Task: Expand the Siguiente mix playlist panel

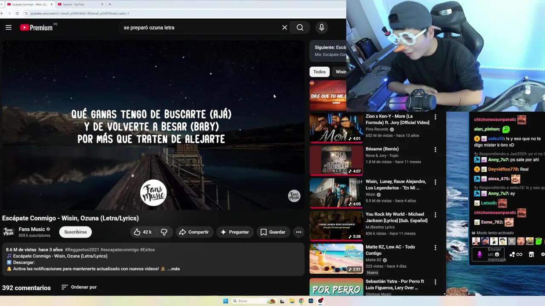Action: coord(328,51)
